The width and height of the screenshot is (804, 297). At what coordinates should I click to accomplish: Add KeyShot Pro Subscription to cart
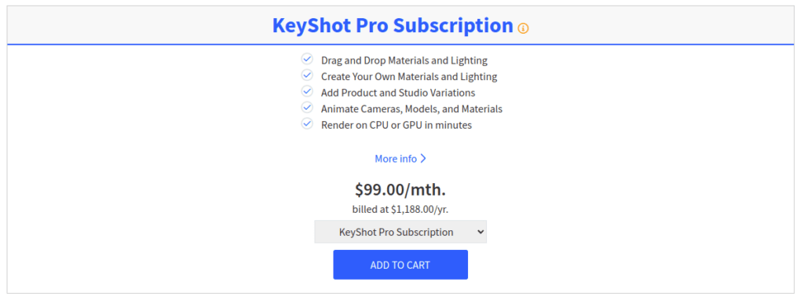coord(400,265)
